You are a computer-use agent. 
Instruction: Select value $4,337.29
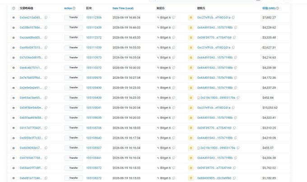269,88
